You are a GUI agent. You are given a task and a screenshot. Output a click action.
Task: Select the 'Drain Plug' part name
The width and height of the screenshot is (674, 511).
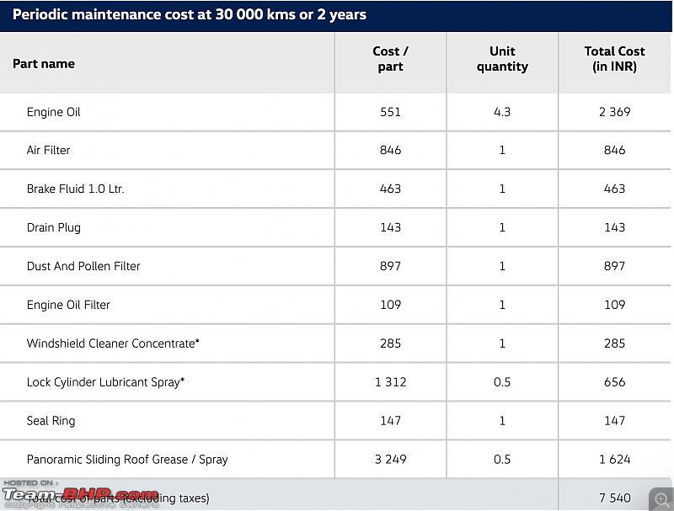pyautogui.click(x=54, y=227)
